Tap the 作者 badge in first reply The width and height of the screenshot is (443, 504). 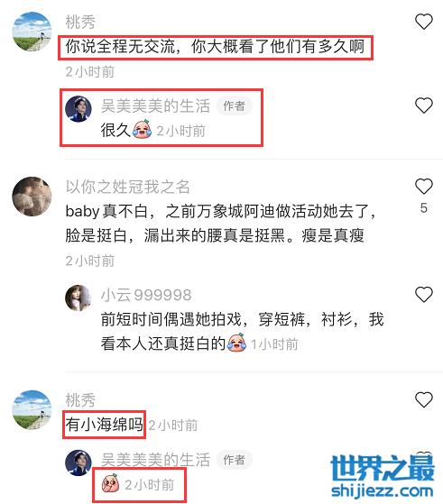point(235,105)
